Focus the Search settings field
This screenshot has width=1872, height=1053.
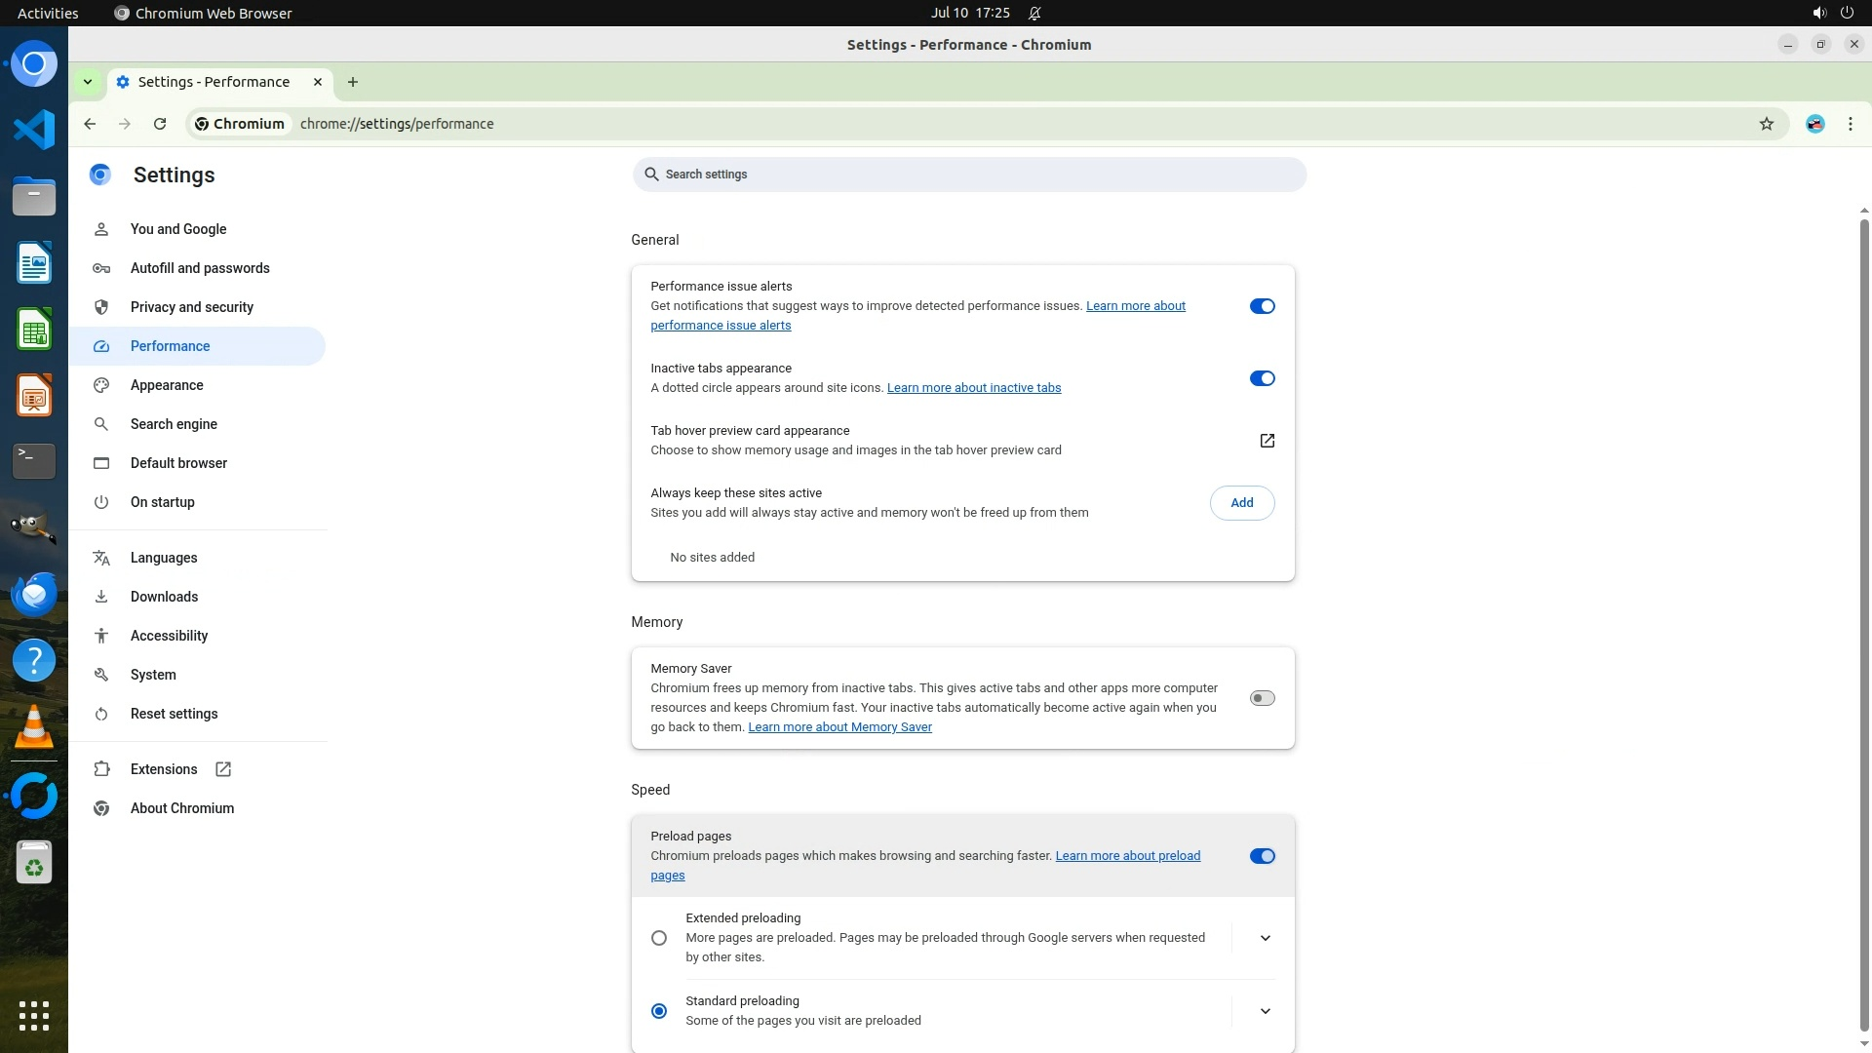[968, 175]
